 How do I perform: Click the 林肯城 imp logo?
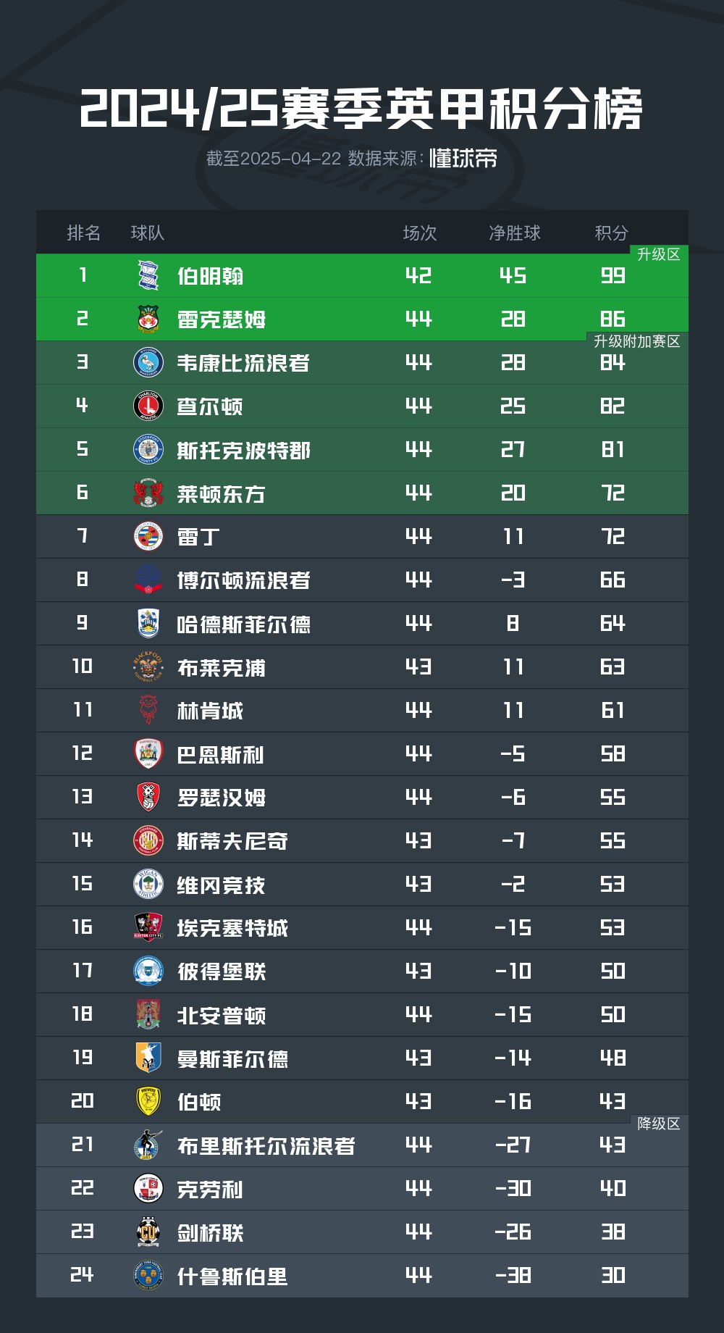(148, 710)
